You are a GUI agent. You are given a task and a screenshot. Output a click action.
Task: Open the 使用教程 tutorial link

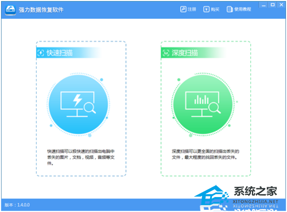[239, 9]
